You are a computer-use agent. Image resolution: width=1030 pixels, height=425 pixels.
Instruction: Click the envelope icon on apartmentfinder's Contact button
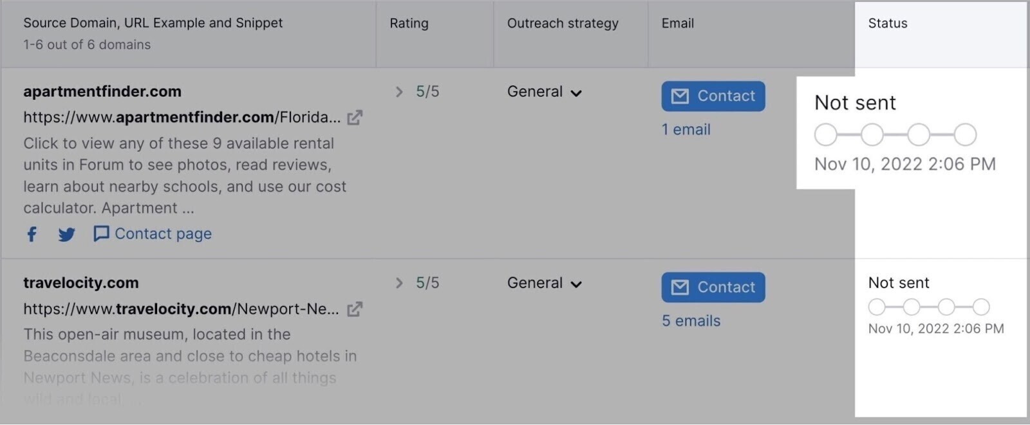(679, 96)
